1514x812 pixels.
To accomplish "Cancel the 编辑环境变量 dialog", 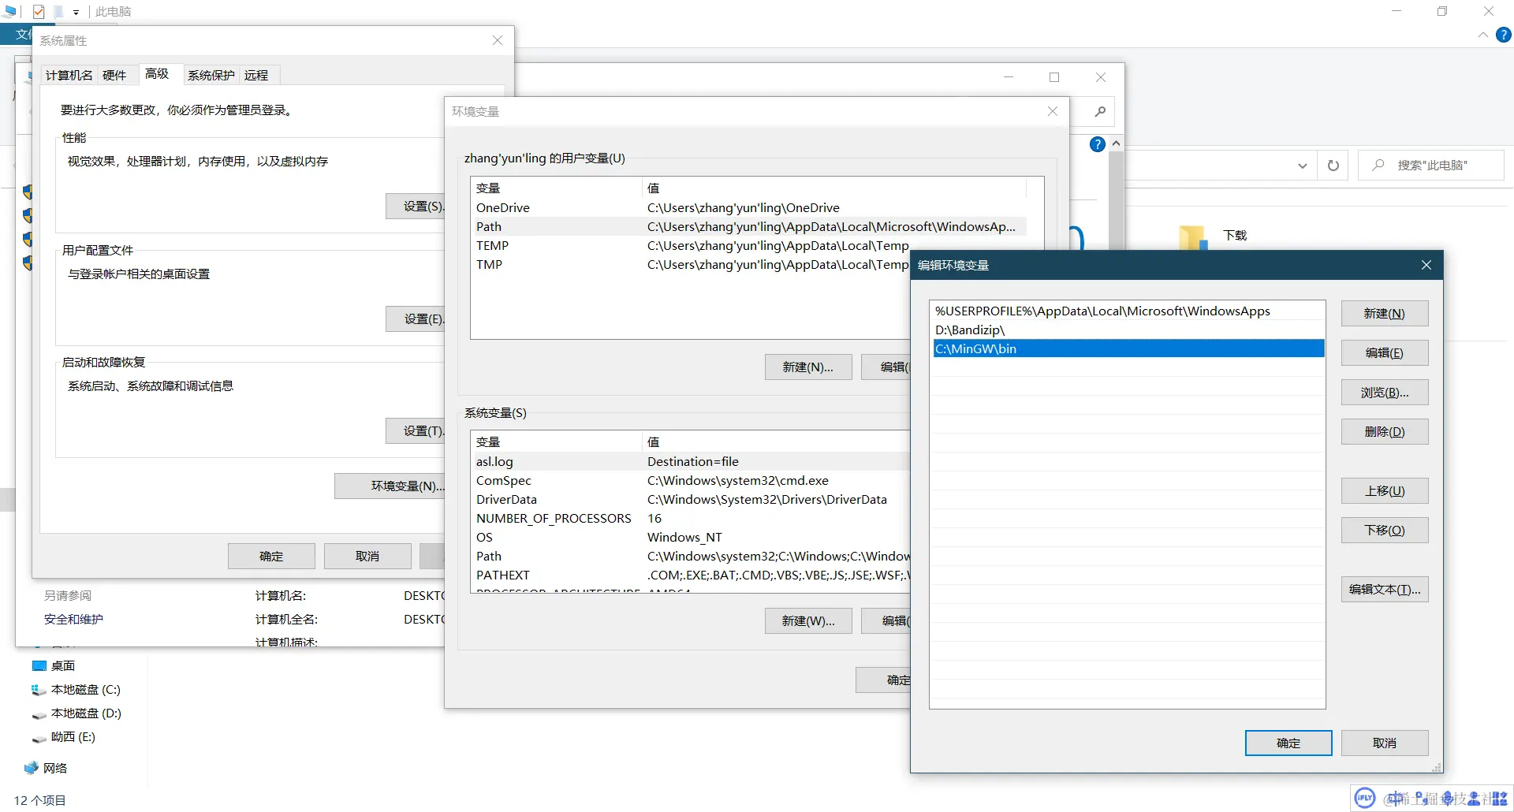I will click(x=1385, y=743).
